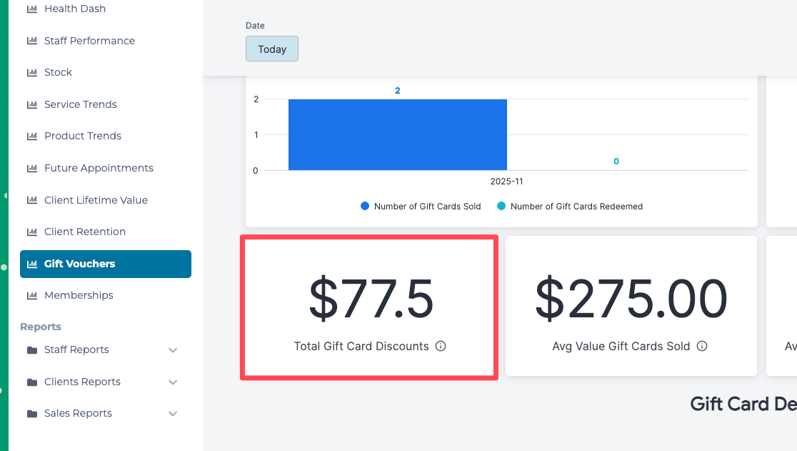The height and width of the screenshot is (451, 797).
Task: Open the Staff Performance menu item
Action: 89,41
